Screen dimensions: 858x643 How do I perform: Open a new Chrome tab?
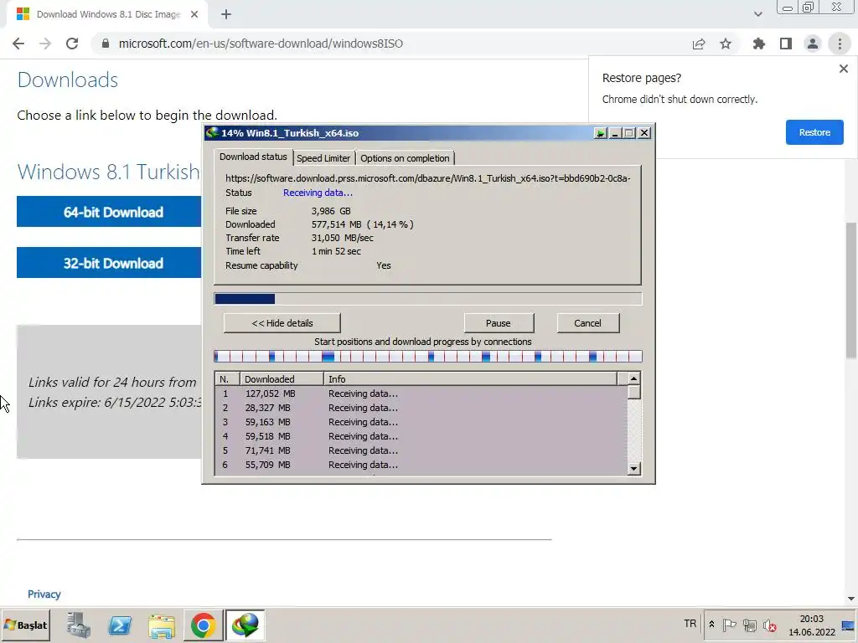pos(226,14)
